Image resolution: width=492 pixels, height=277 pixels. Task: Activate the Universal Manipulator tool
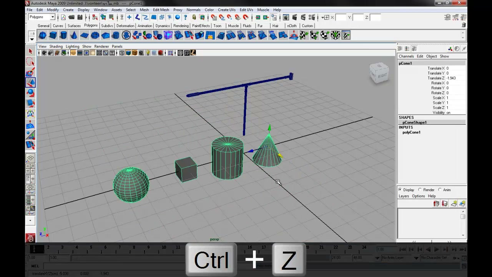[30, 114]
